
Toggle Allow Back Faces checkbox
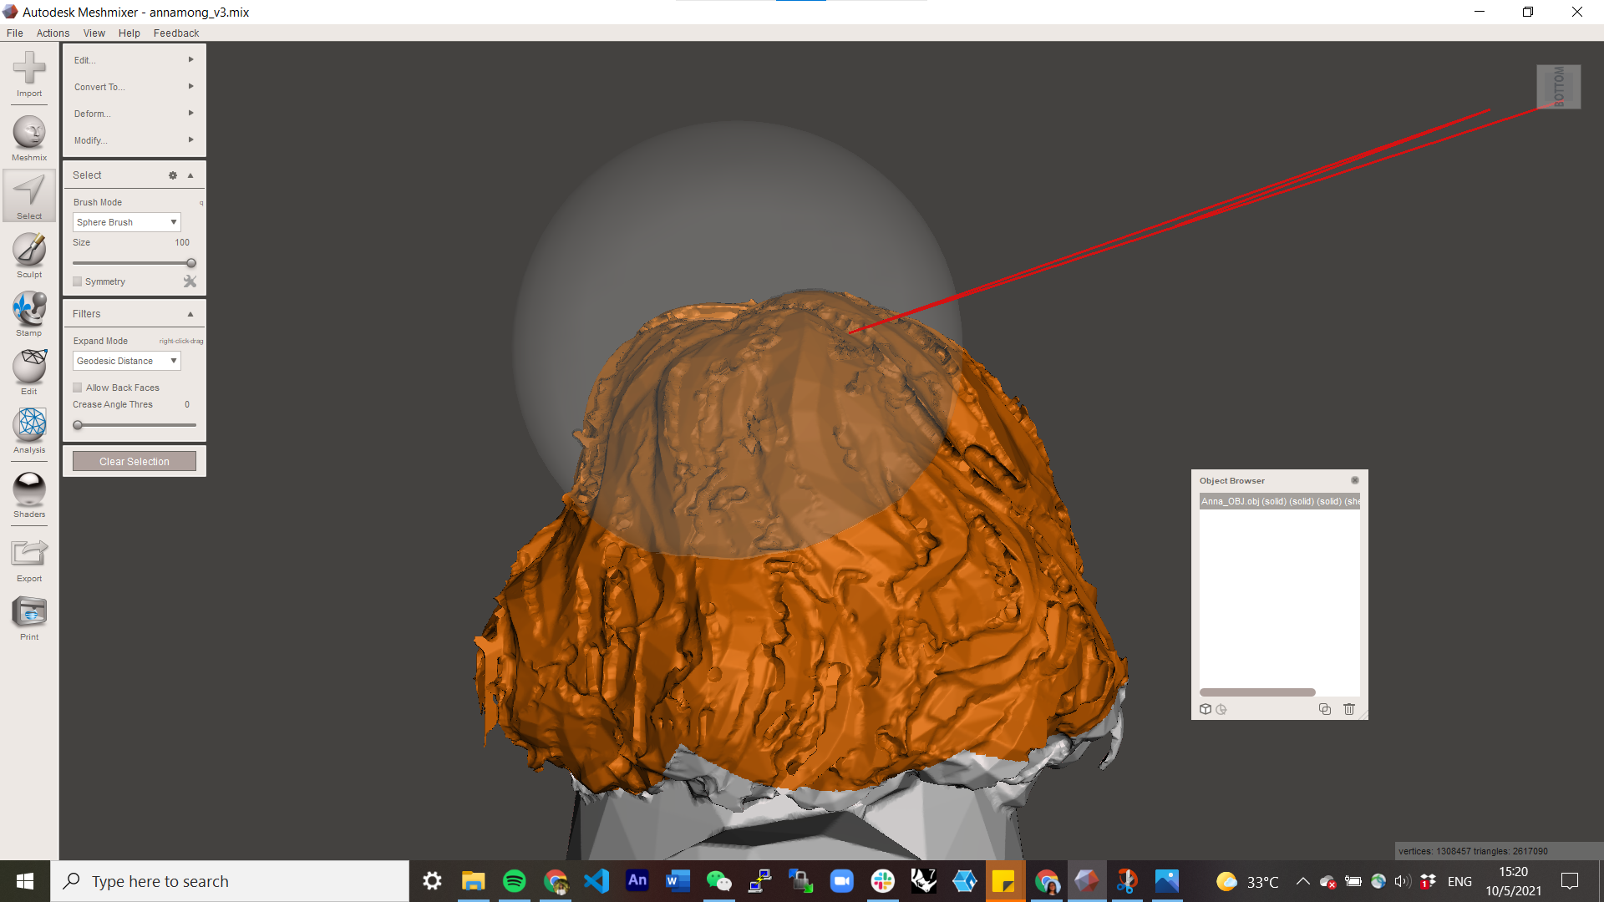78,388
